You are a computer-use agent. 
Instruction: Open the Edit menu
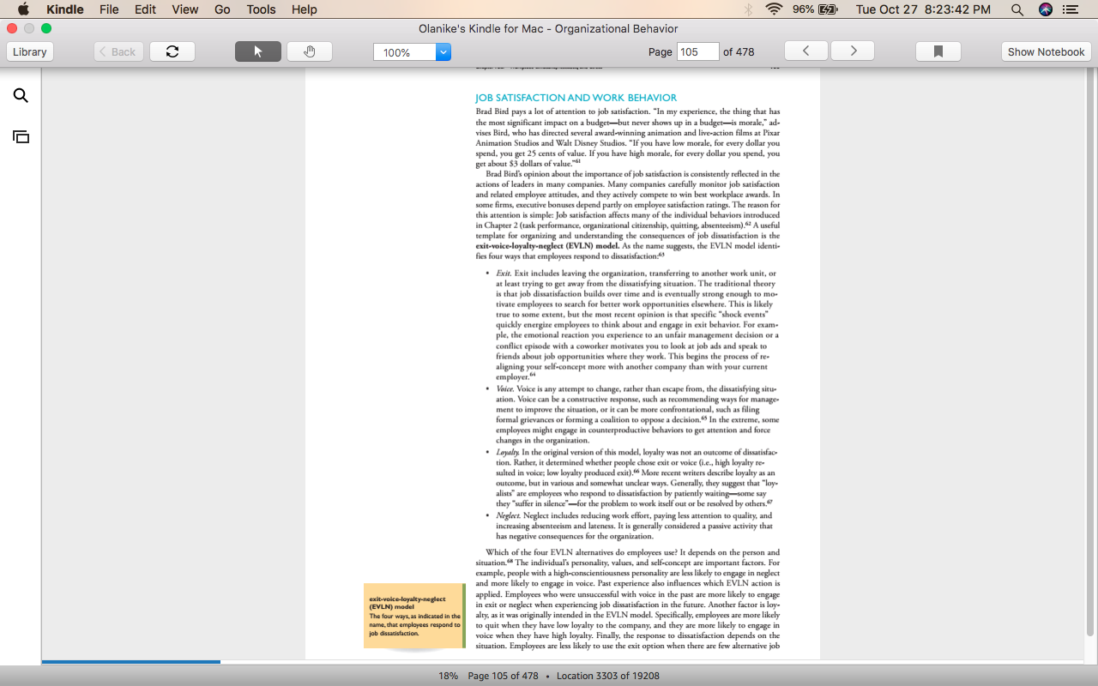[x=145, y=9]
